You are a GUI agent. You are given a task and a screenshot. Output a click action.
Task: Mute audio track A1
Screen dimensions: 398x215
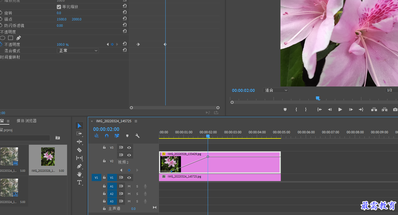(x=129, y=186)
